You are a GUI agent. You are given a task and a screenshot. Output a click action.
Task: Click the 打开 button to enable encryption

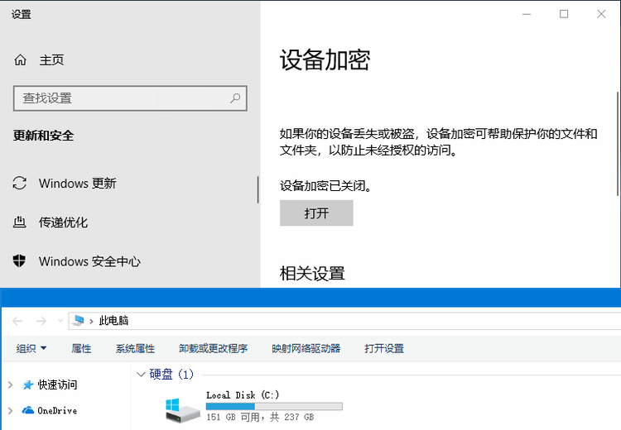point(316,213)
